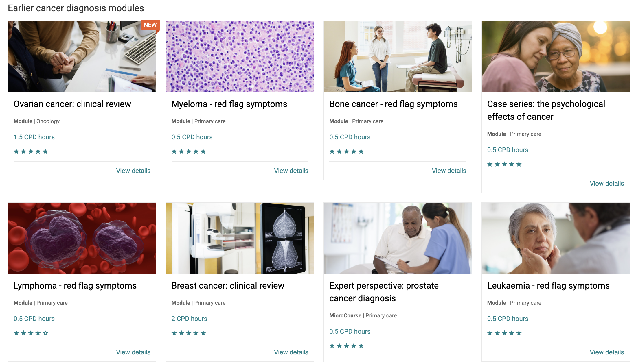Click the NEW badge on Ovarian cancer card
The width and height of the screenshot is (636, 362).
[x=150, y=25]
